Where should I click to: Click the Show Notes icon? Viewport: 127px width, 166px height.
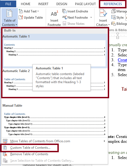click(x=64, y=23)
